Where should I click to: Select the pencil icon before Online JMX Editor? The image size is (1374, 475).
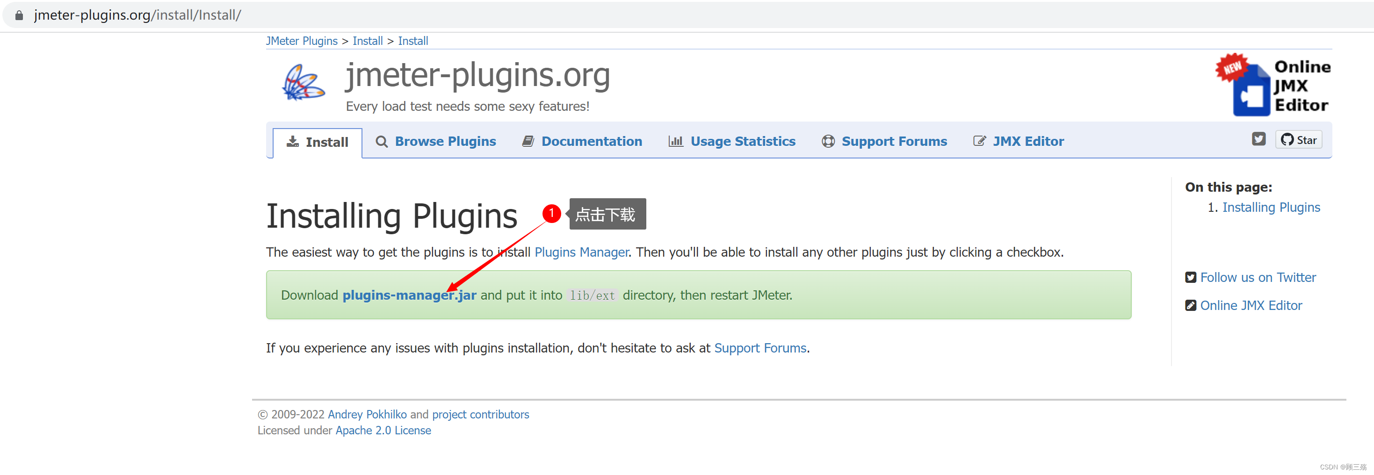click(1191, 305)
